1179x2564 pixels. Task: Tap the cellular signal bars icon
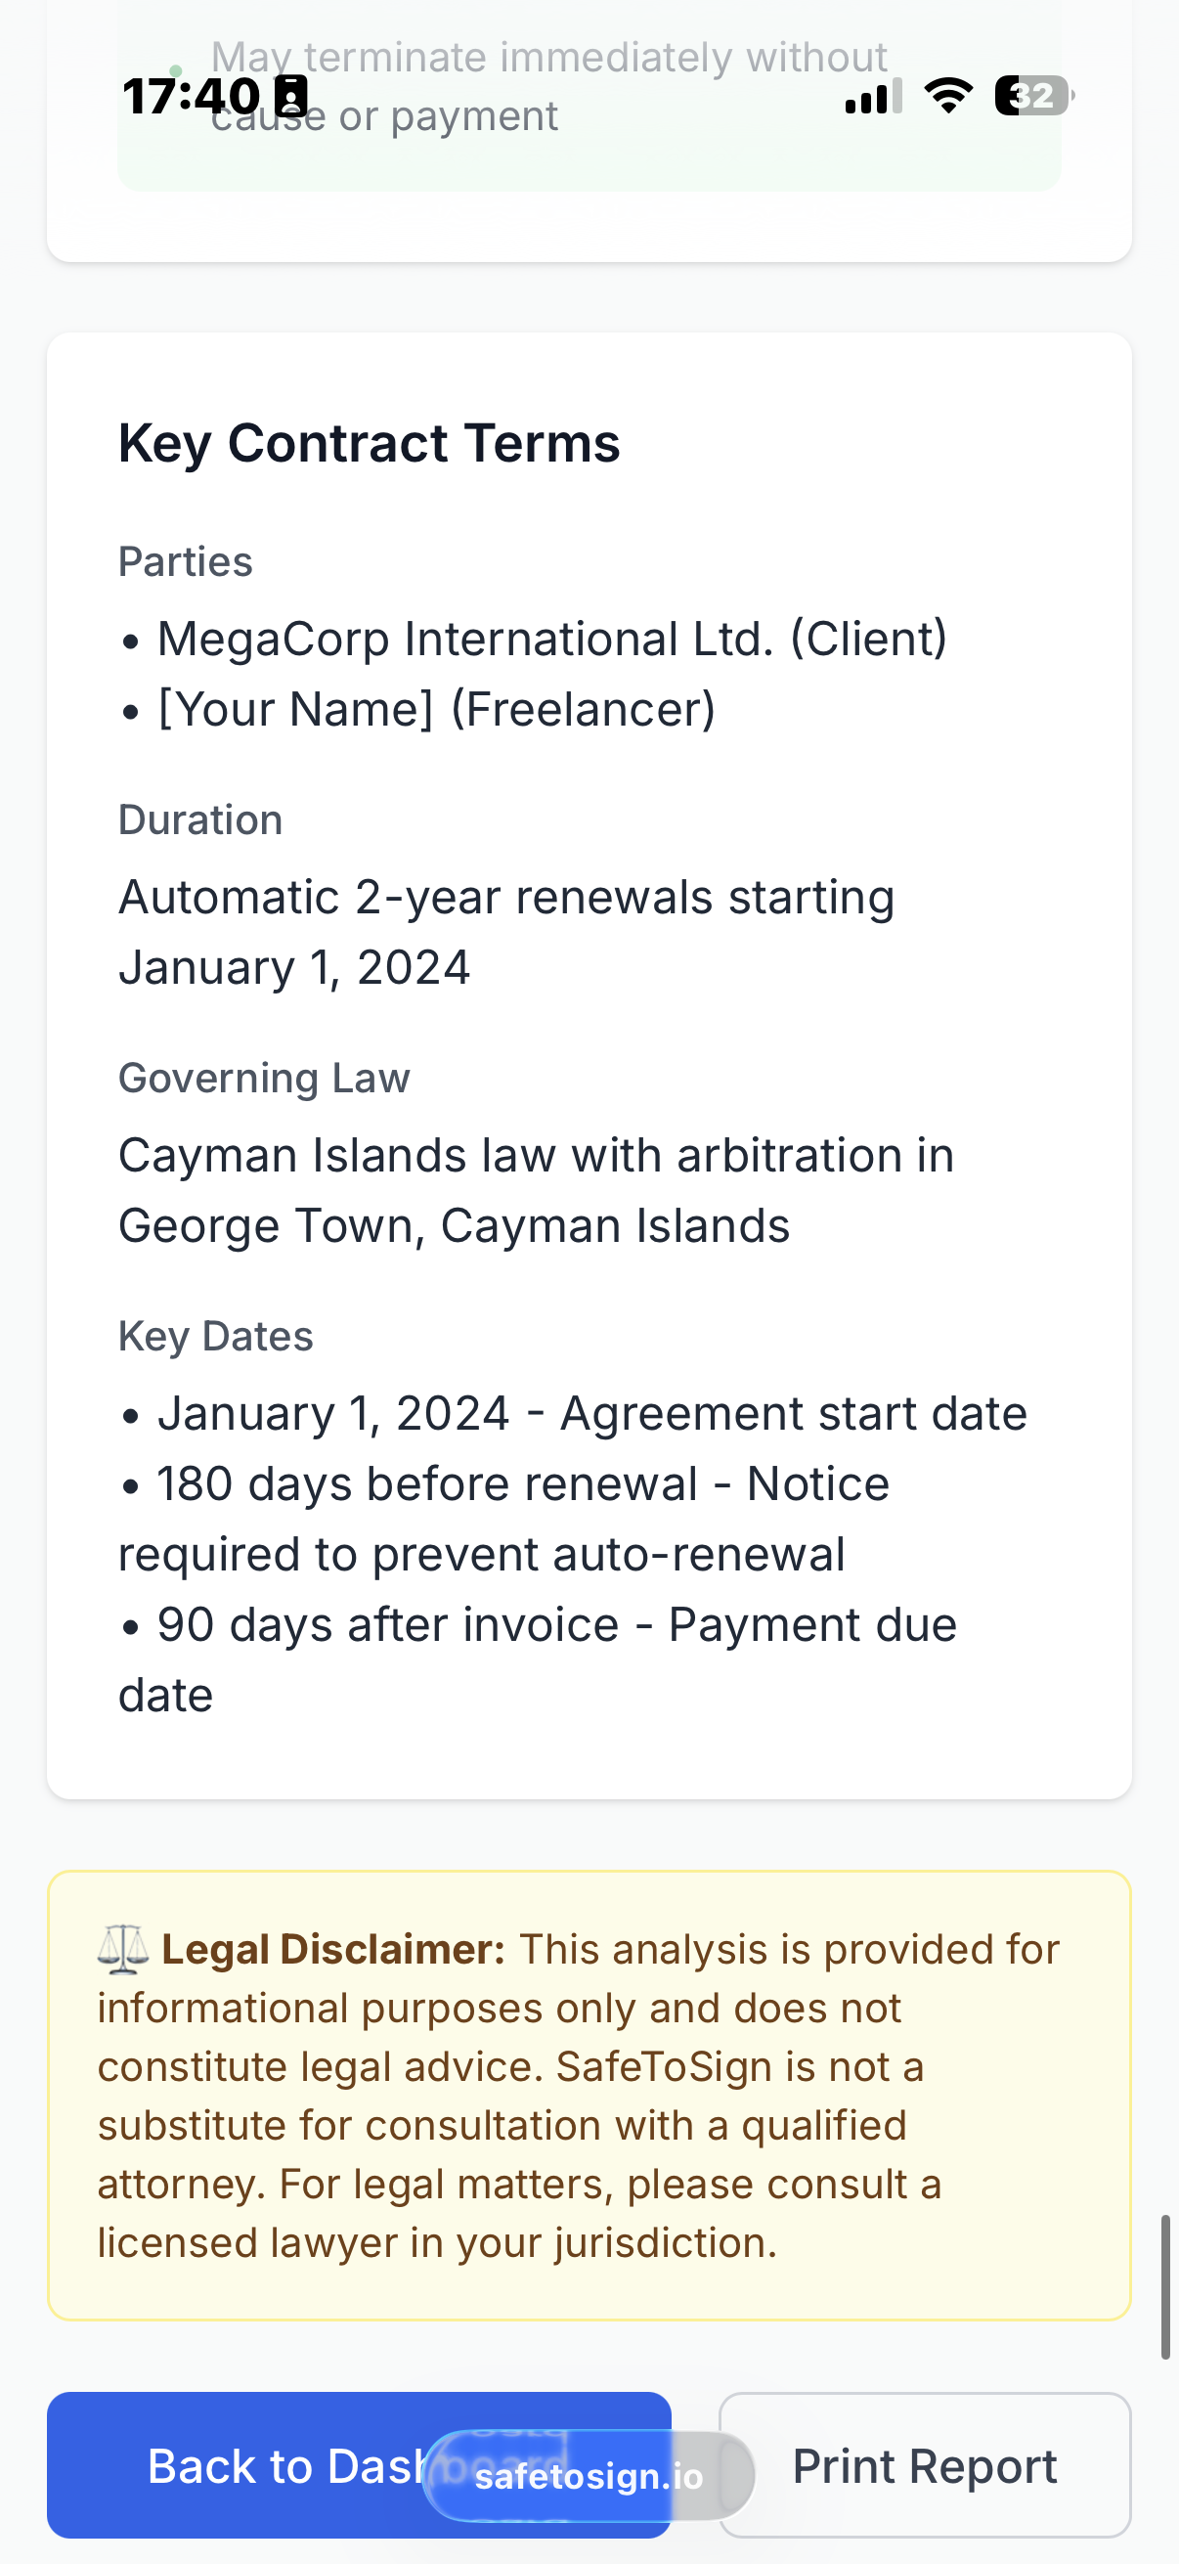point(873,97)
